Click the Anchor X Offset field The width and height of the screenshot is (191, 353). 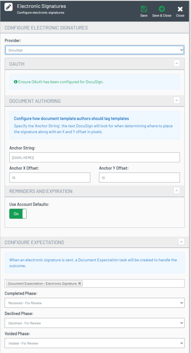50,178
